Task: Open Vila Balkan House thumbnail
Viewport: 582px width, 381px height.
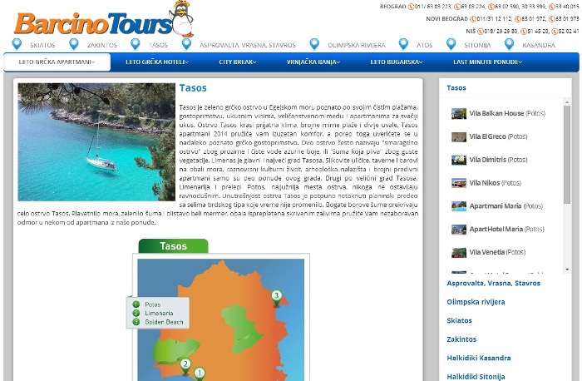Action: 459,114
